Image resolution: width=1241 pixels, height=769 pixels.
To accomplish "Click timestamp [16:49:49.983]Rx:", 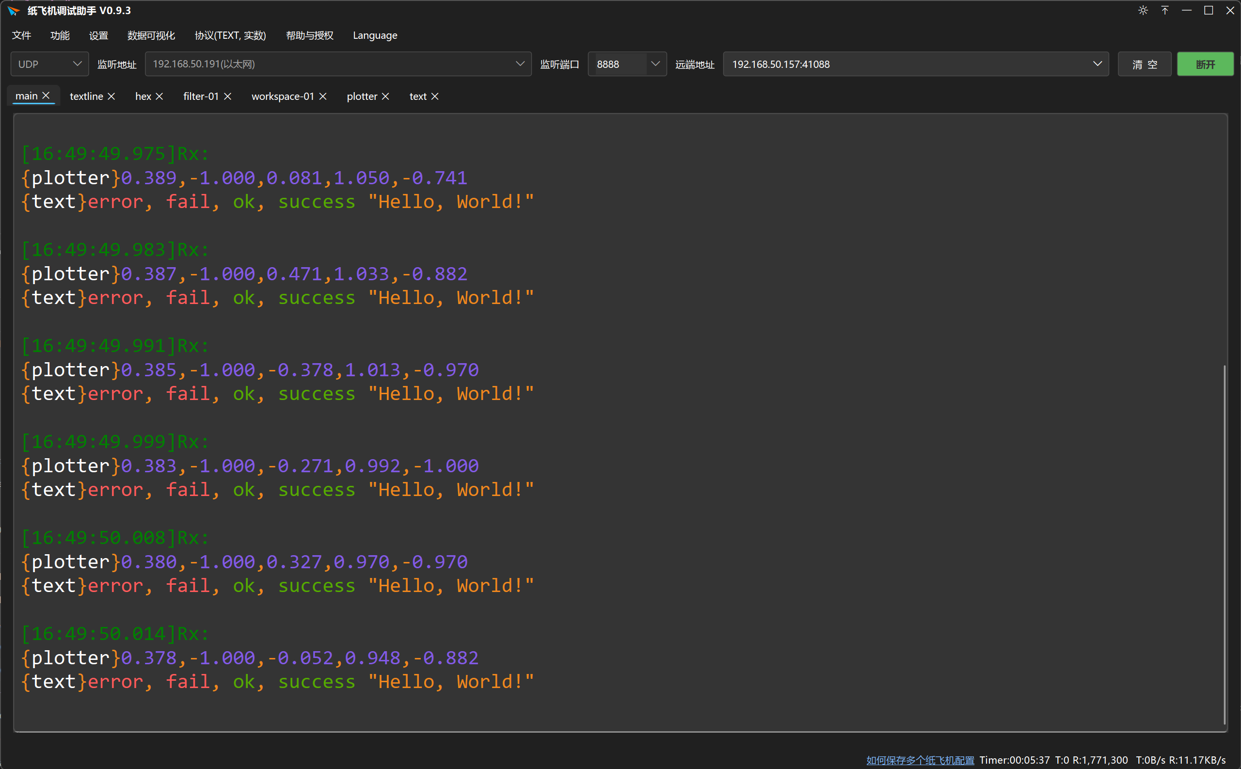I will click(x=115, y=250).
